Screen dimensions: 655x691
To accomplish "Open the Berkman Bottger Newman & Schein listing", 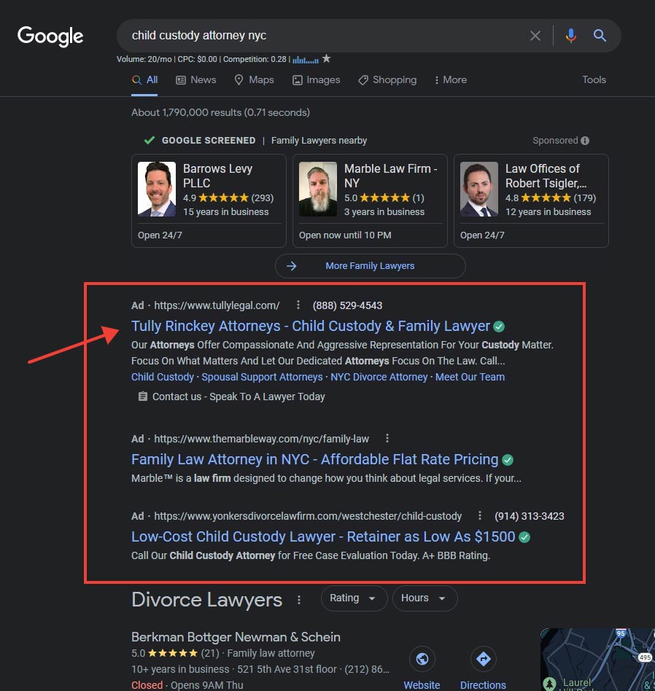I will (236, 637).
